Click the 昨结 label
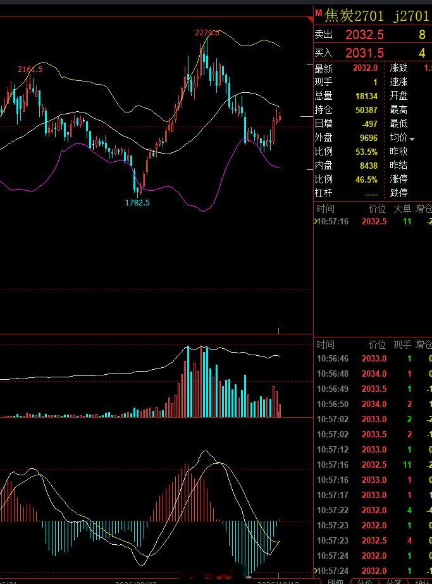The width and height of the screenshot is (432, 584). [x=399, y=165]
